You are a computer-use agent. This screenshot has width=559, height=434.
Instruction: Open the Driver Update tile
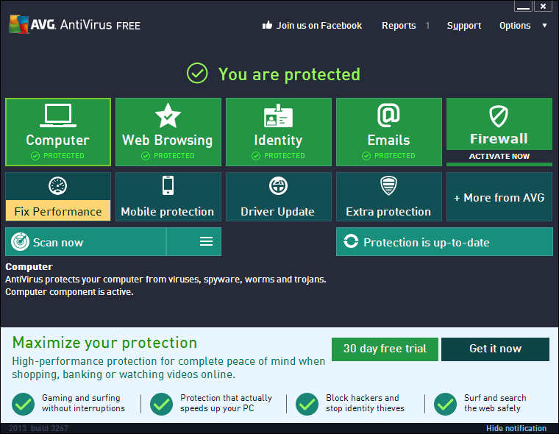point(278,196)
